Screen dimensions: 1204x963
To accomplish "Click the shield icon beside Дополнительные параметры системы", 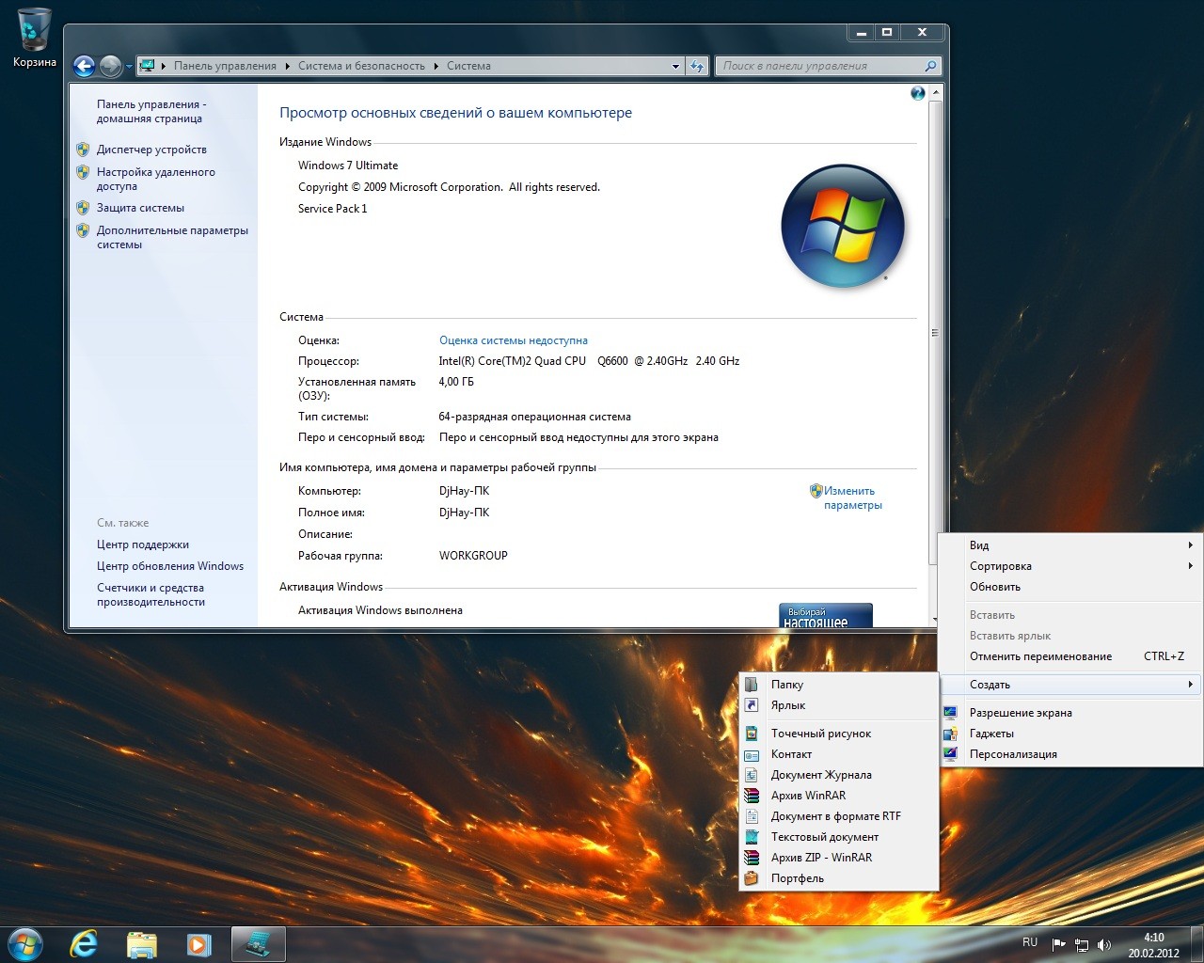I will [x=83, y=230].
